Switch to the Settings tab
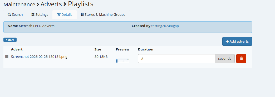 coord(40,14)
